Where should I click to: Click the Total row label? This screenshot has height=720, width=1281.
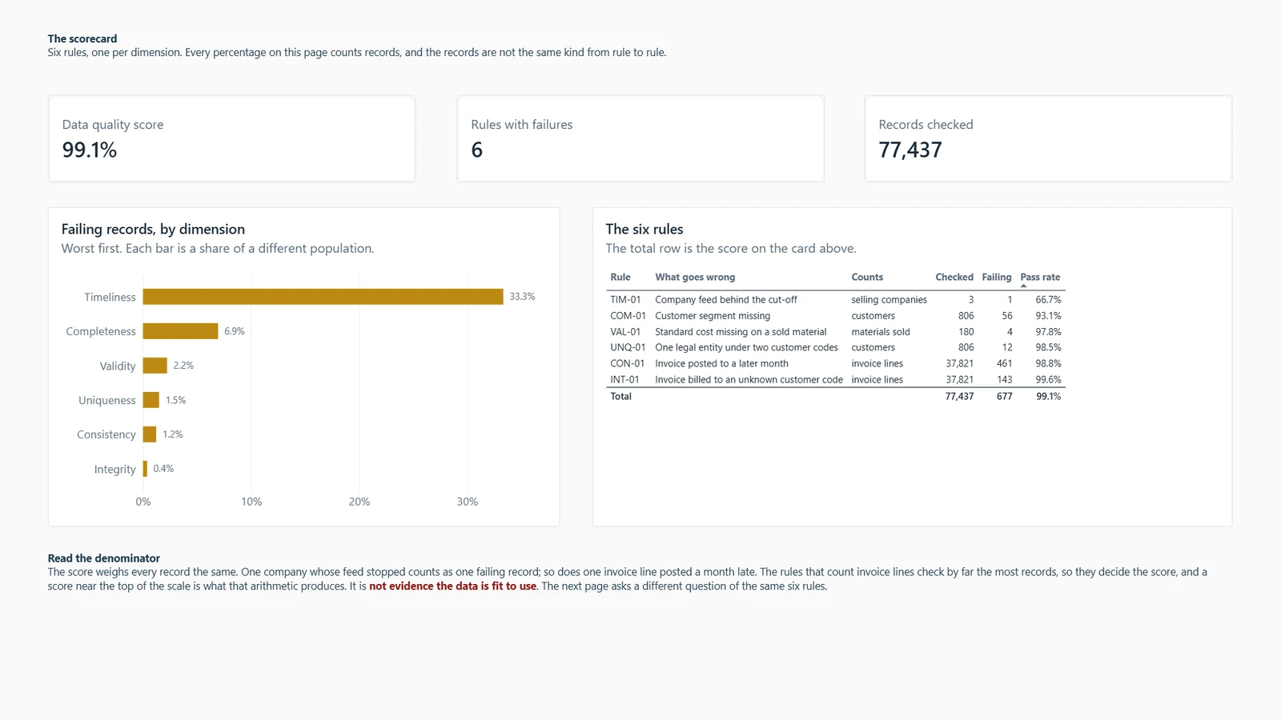click(620, 397)
